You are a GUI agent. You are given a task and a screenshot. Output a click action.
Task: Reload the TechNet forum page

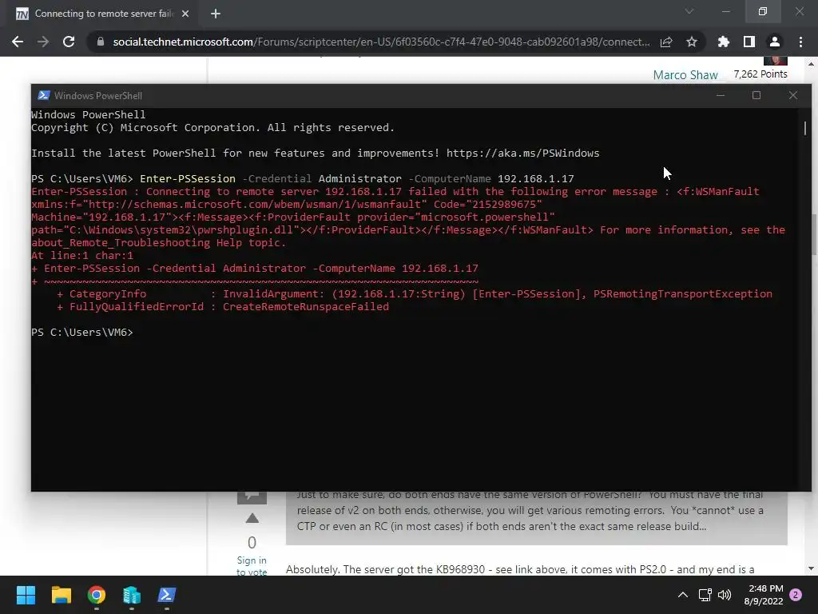pos(69,42)
